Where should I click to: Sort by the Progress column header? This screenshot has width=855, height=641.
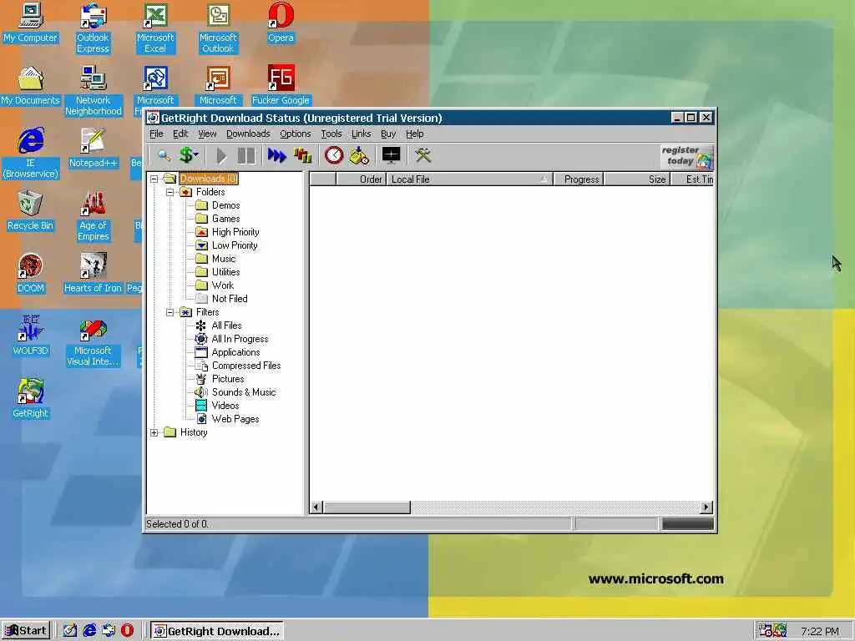pos(578,179)
